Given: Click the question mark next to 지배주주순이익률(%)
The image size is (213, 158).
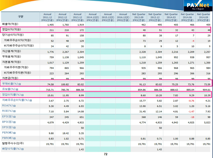Looking at the screenshot, I should [30, 100].
